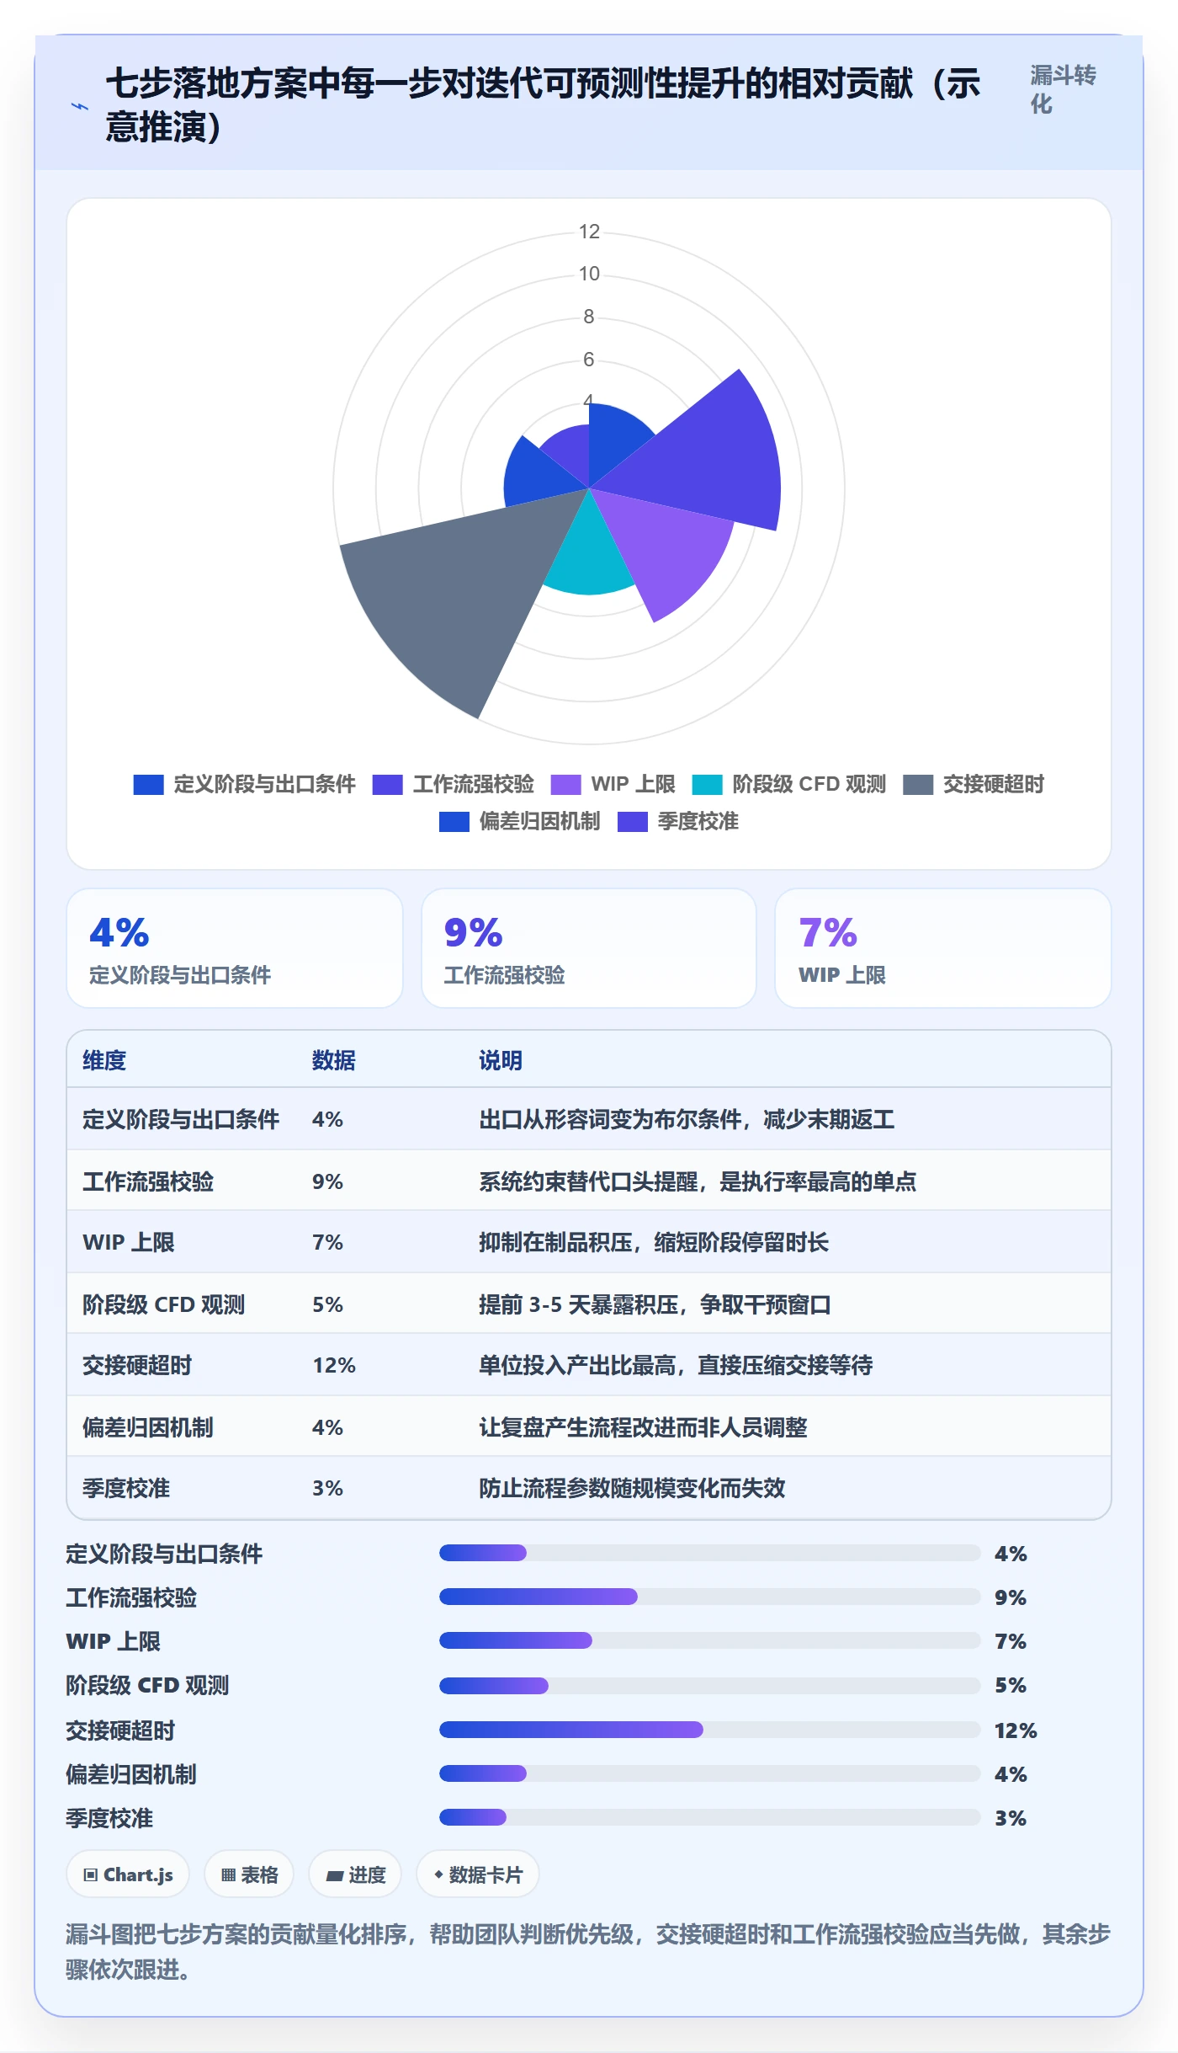Toggle the 定义阶段与出口条件 legend swatch

[148, 785]
